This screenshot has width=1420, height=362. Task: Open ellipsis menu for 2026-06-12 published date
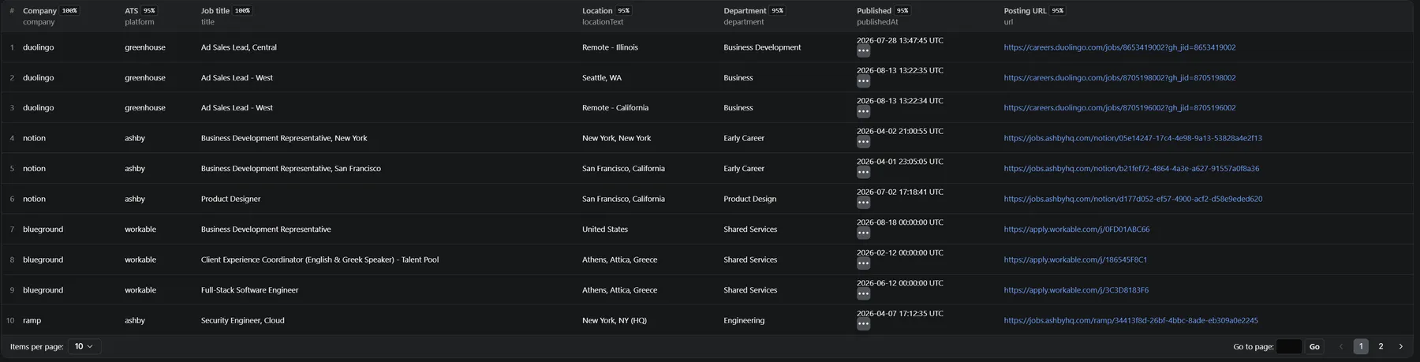863,294
